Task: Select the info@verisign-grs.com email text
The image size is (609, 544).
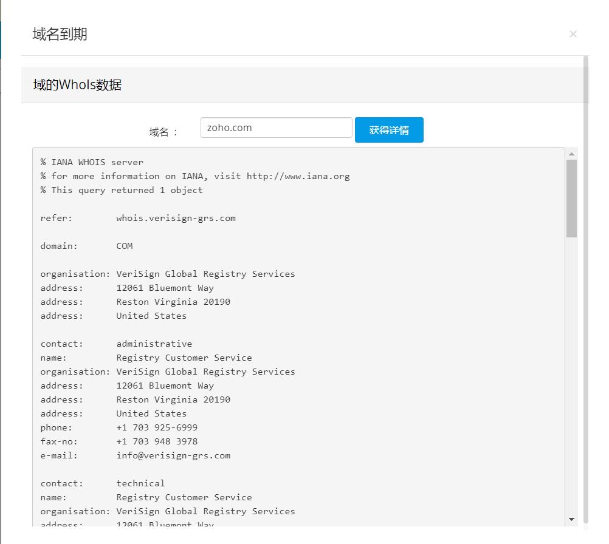Action: point(173,455)
